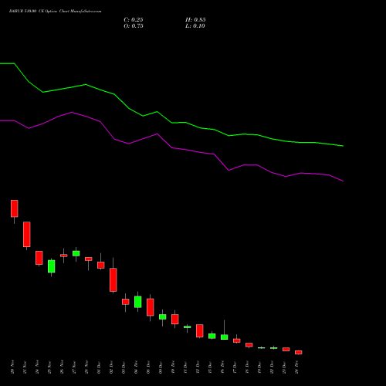This screenshot has width=386, height=386.
Task: Select the "23 Dec" date axis label
Action: point(284,367)
